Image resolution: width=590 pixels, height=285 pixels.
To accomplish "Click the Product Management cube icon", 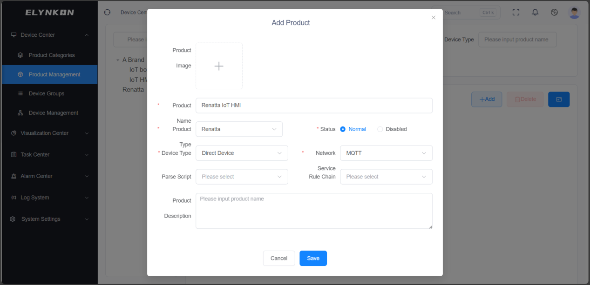I will [x=20, y=74].
